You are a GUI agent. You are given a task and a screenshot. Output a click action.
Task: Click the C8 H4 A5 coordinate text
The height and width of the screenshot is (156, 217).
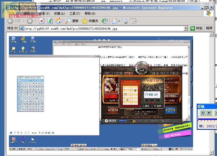(151, 94)
